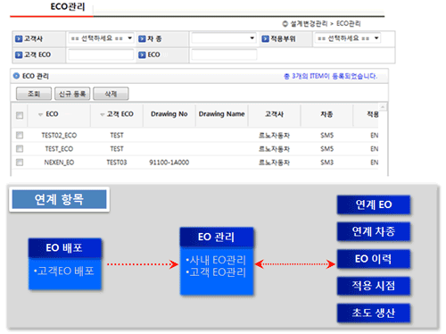446x334 pixels.
Task: Click the 조회 search button
Action: tap(34, 94)
